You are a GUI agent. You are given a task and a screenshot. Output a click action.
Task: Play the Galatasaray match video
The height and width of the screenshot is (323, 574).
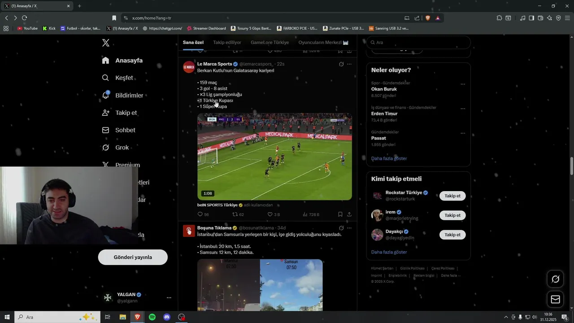pos(274,157)
